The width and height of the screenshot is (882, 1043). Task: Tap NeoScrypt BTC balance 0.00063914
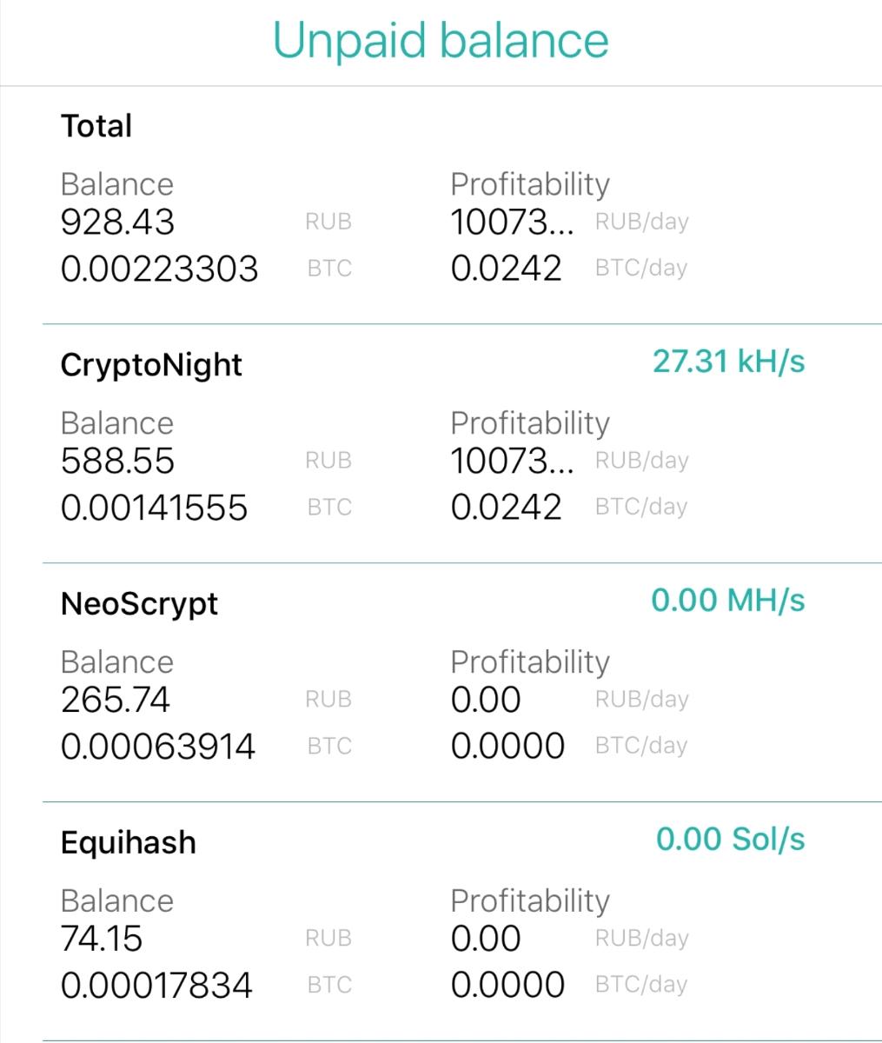[x=157, y=747]
